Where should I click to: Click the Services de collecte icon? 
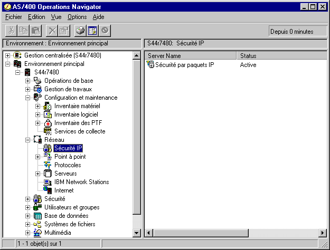tap(48, 131)
